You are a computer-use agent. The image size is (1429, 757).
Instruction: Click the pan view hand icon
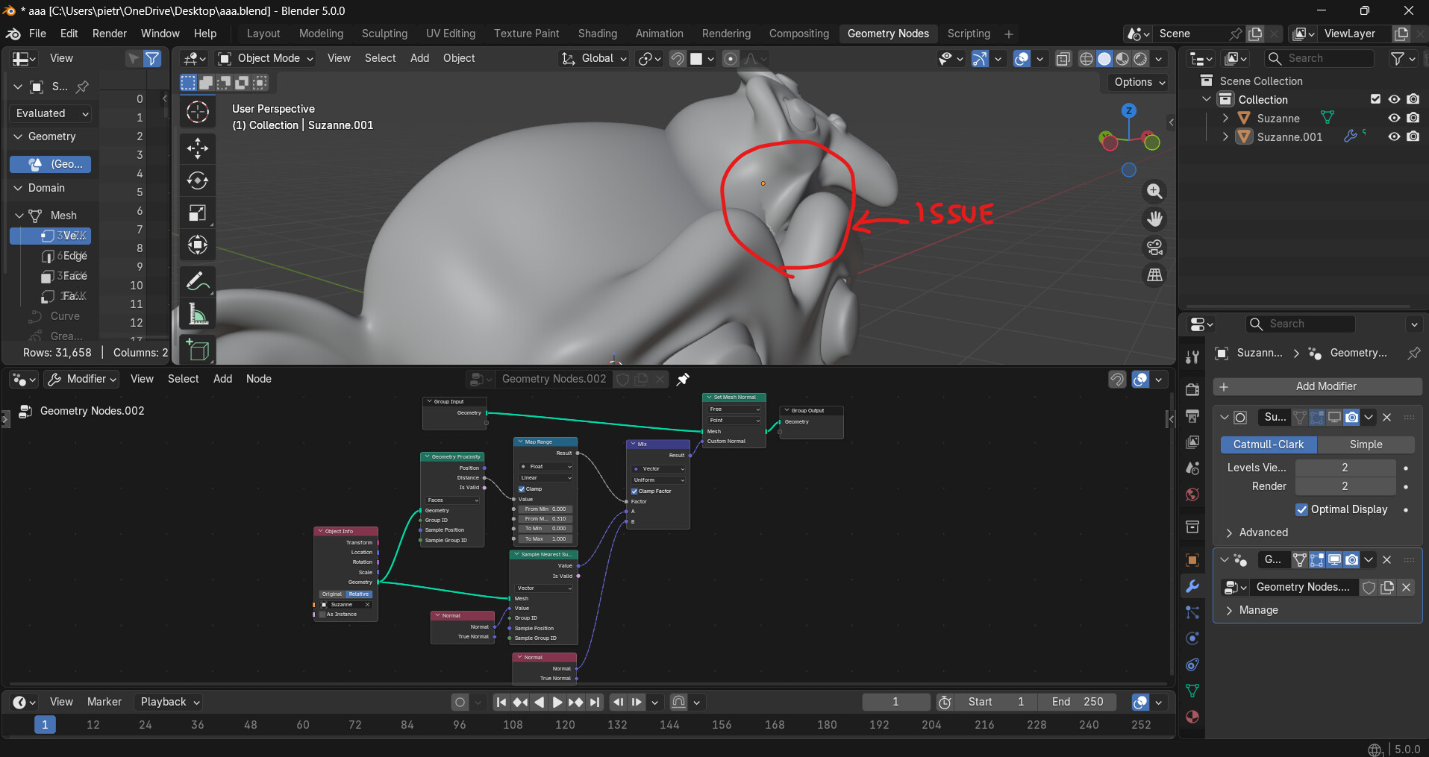[x=1154, y=219]
